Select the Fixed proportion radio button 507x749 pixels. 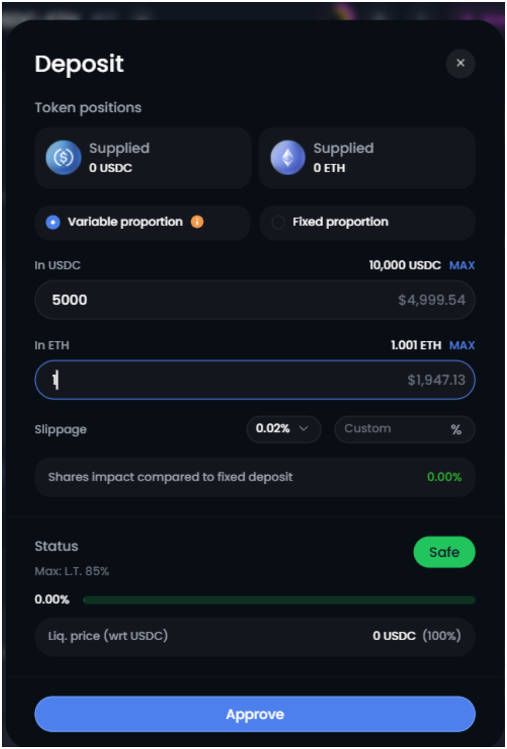tap(278, 222)
